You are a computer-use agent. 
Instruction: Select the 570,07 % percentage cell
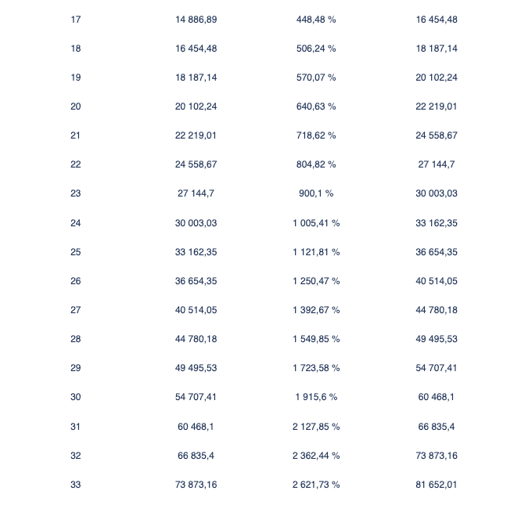click(x=316, y=78)
